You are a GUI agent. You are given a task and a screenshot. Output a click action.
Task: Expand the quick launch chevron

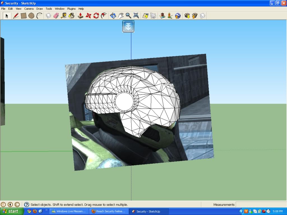(46, 210)
